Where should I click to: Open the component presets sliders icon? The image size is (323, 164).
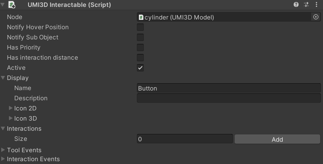coord(306,4)
